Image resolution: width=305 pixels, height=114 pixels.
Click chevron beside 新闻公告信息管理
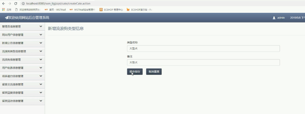(x=41, y=43)
